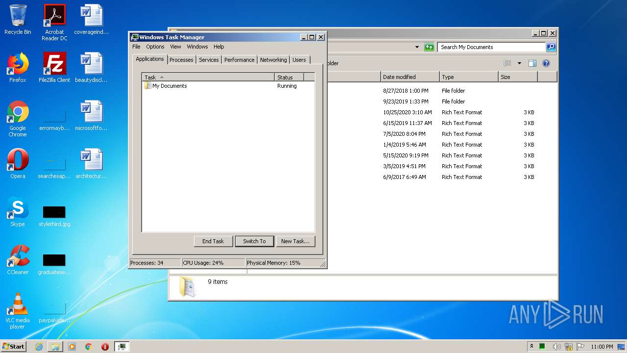Open Firefox desktop shortcut
The width and height of the screenshot is (627, 353).
18,68
